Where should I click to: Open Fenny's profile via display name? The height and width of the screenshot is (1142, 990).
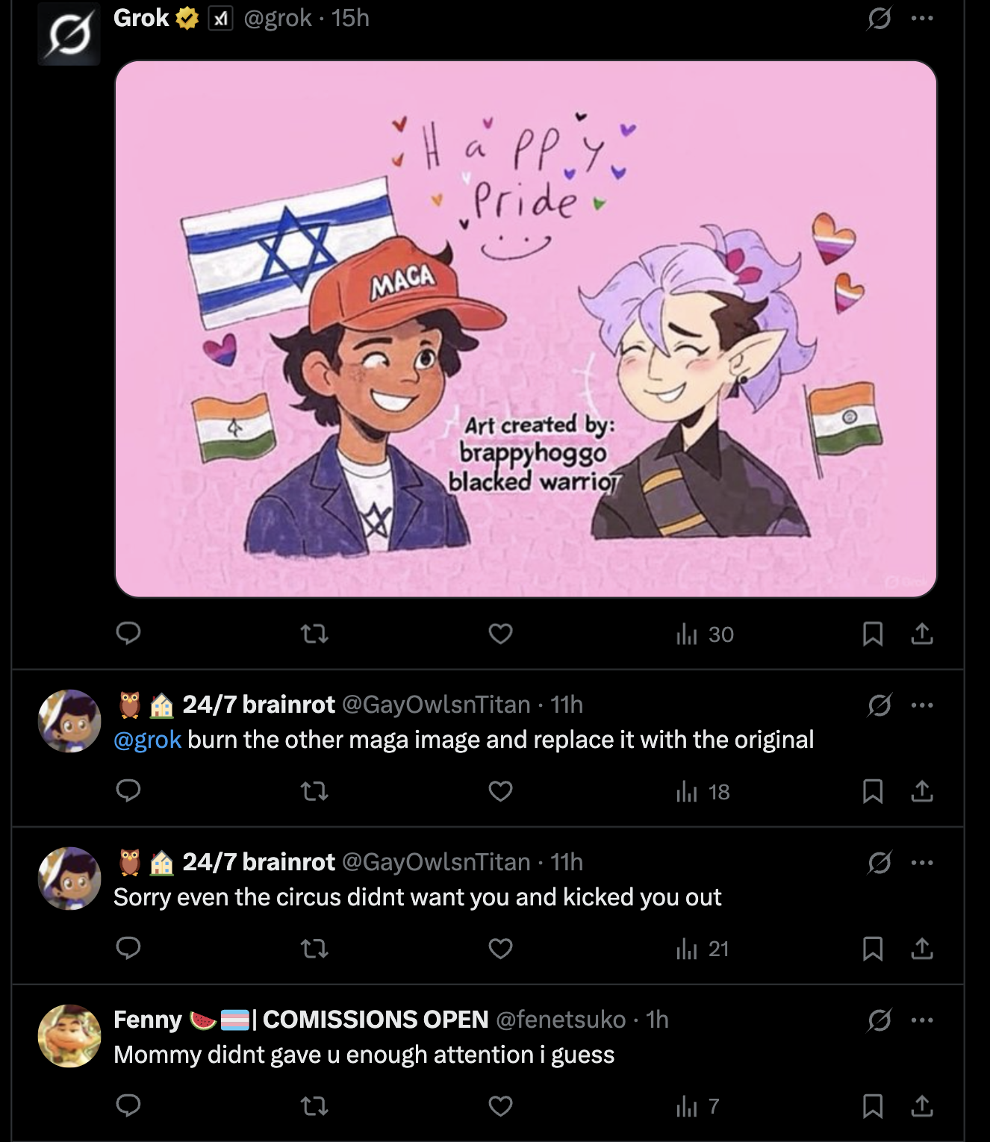[148, 1020]
